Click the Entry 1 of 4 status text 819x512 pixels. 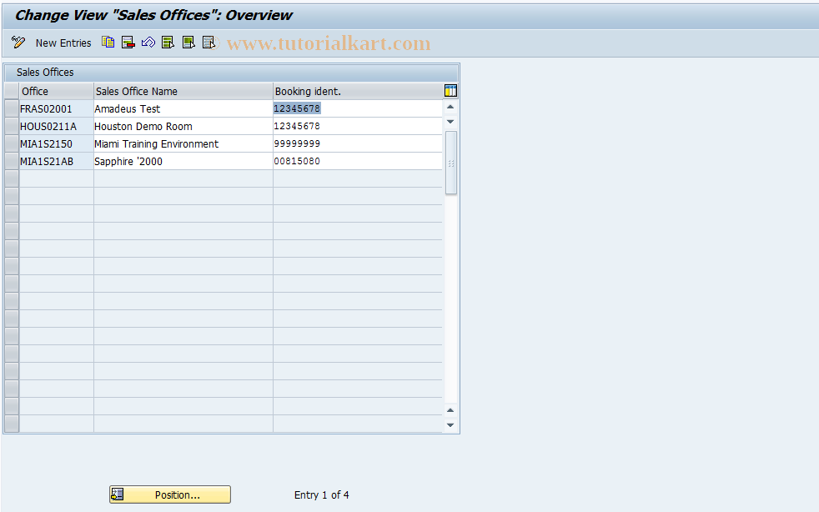[x=321, y=494]
